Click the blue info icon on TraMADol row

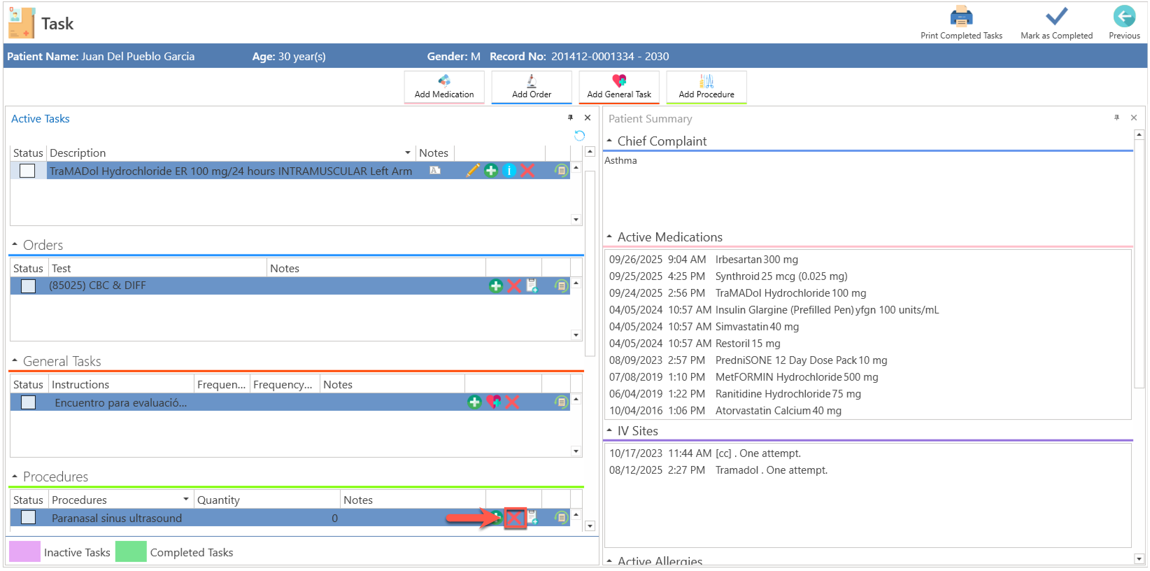point(509,170)
